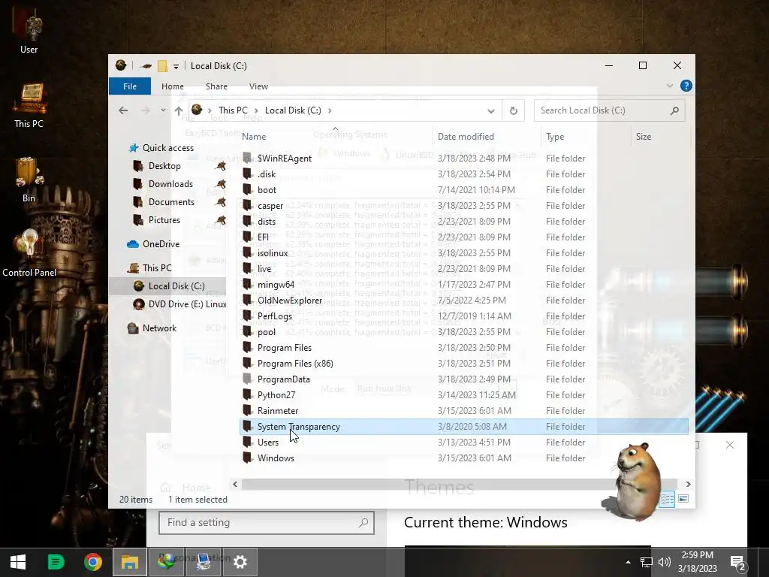Click This PC in the address path
The image size is (769, 577).
233,110
